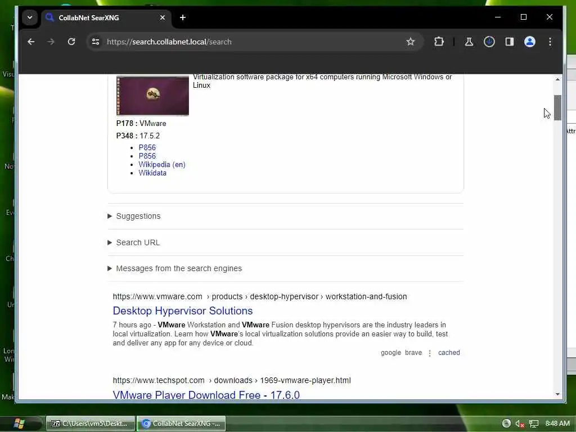Bookmark this page with the star

[x=410, y=42]
